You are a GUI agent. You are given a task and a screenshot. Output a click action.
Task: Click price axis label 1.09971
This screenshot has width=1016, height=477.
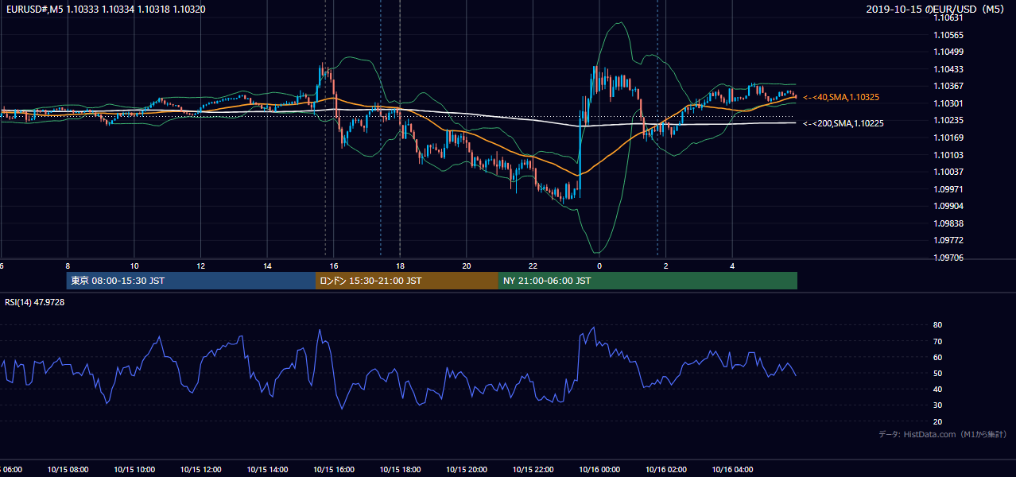click(x=948, y=189)
